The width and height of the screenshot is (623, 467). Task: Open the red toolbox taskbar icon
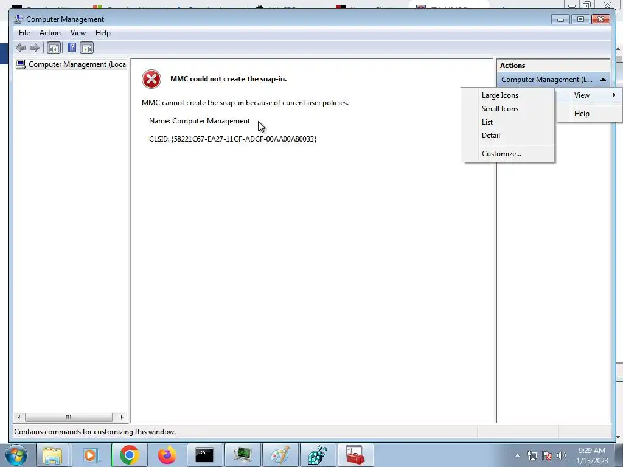355,455
